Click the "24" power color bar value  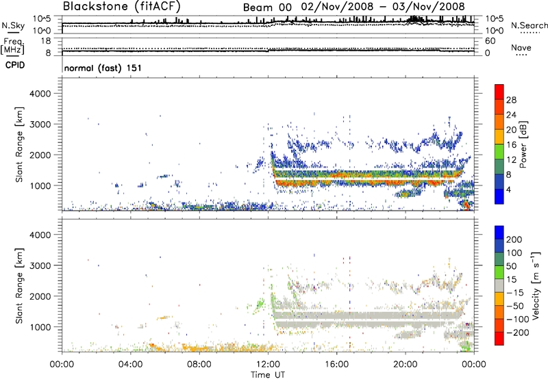pyautogui.click(x=511, y=115)
